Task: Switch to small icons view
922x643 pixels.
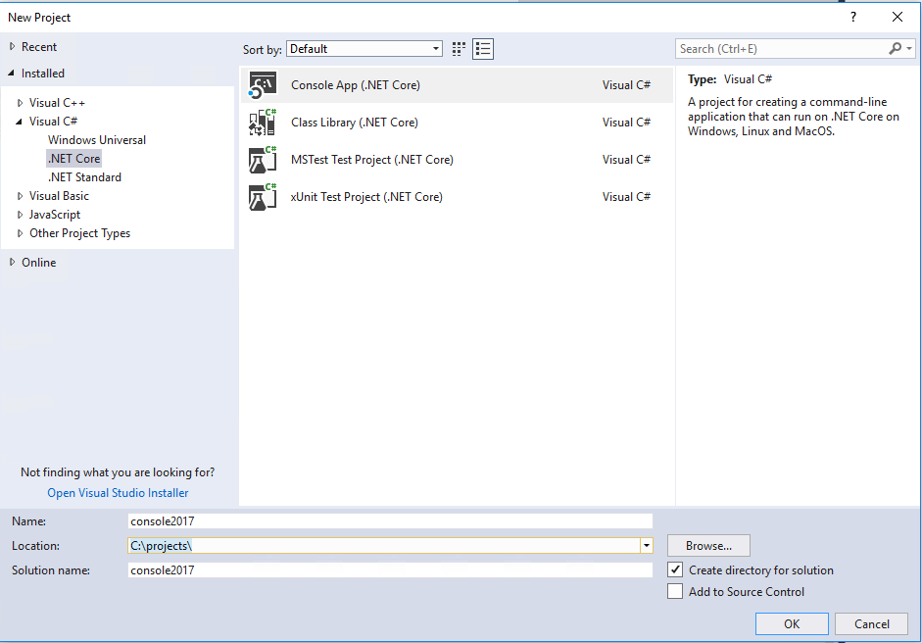Action: point(458,48)
